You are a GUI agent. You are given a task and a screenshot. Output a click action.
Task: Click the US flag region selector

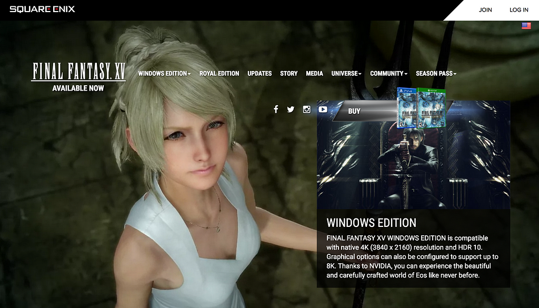pos(526,26)
